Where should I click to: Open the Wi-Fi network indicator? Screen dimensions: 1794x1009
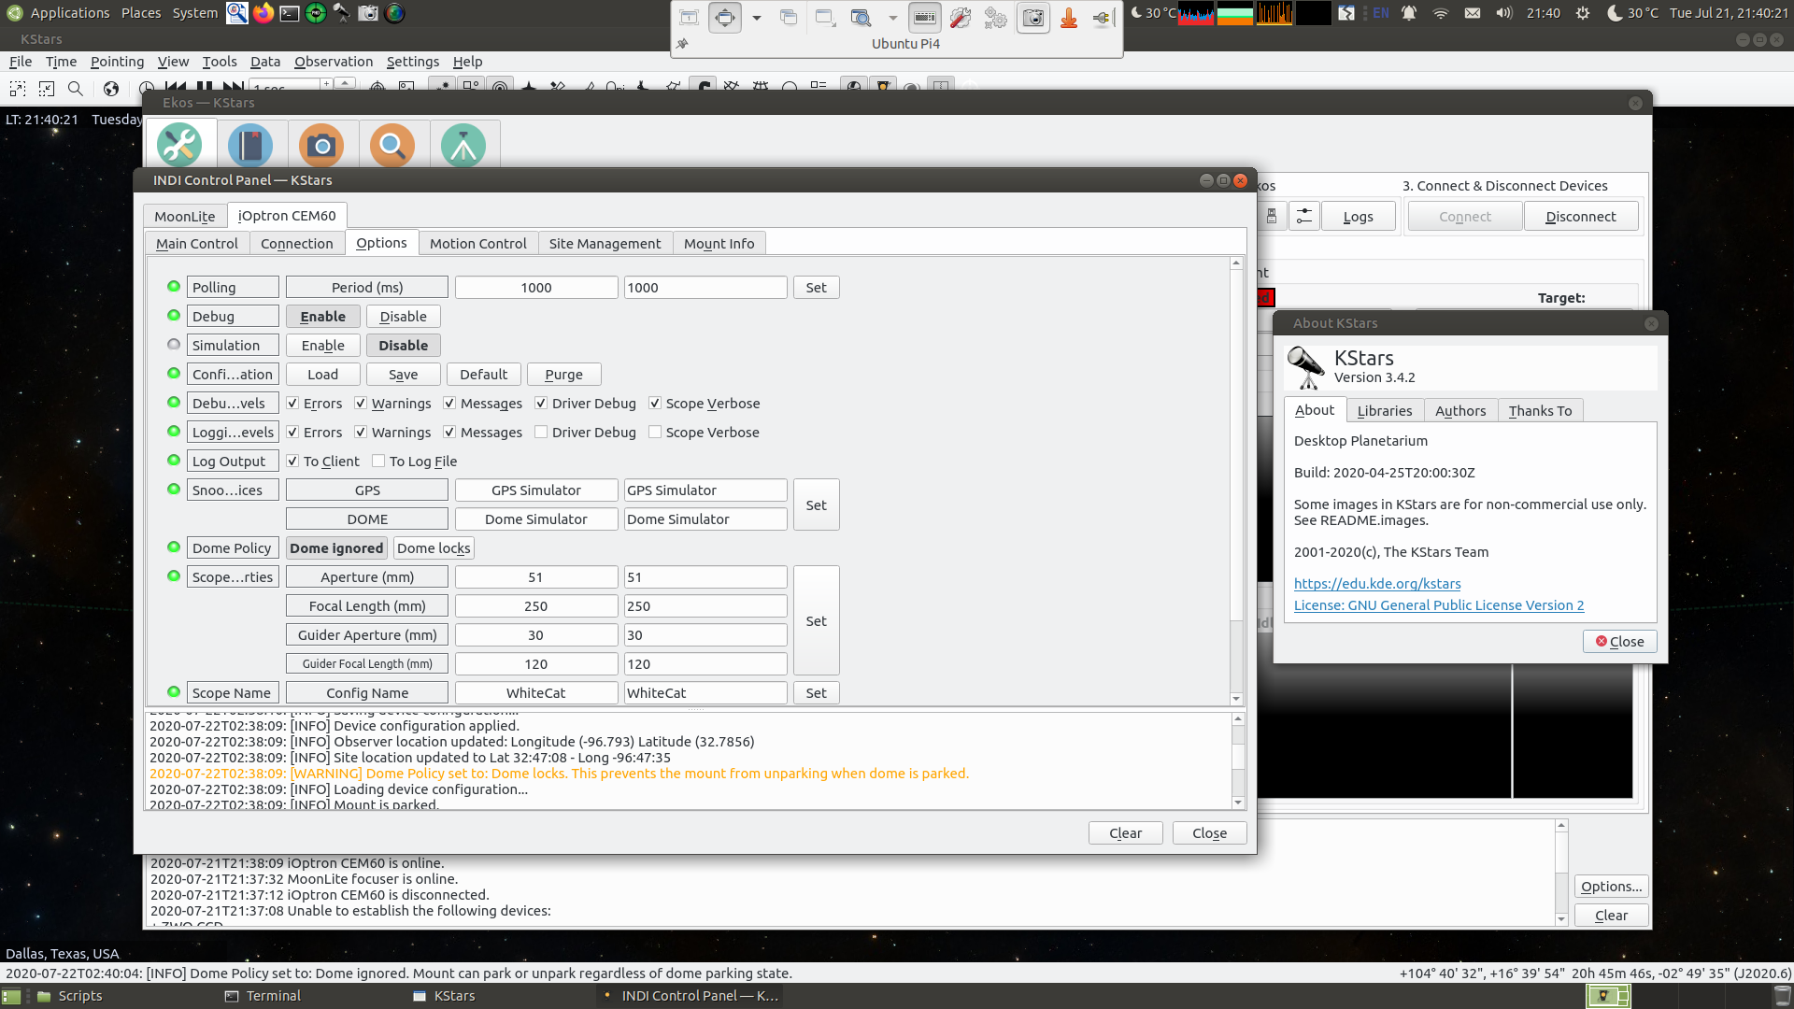[x=1441, y=13]
